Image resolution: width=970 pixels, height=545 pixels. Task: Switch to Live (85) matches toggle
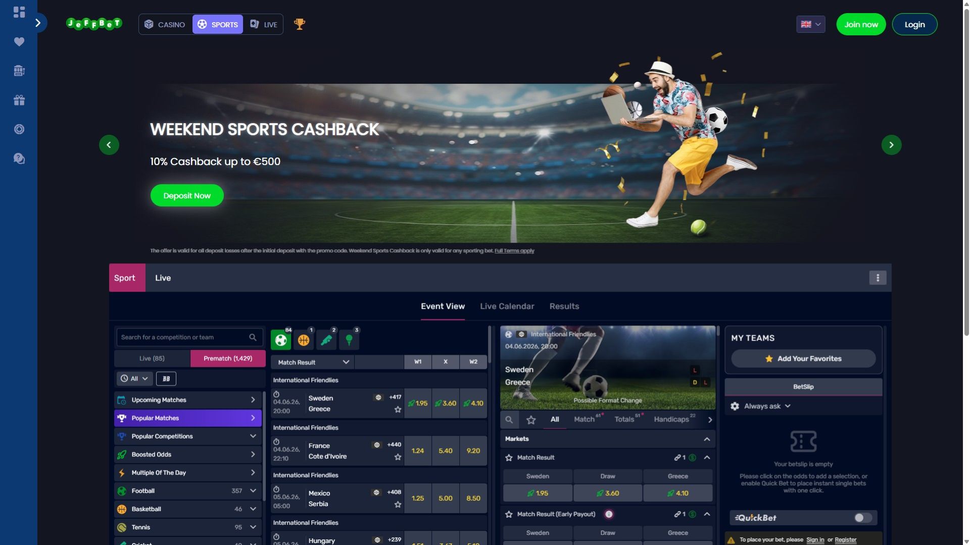pyautogui.click(x=152, y=358)
